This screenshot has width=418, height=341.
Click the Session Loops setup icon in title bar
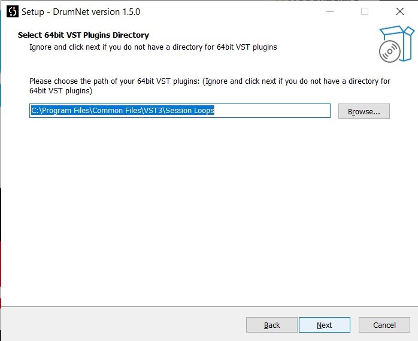12,12
